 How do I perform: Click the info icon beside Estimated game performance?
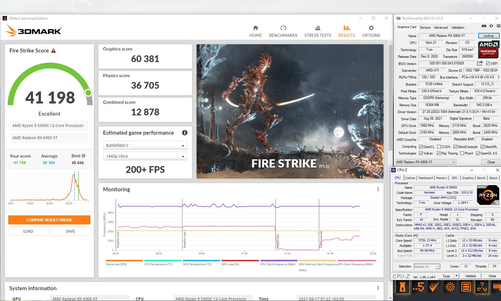pyautogui.click(x=184, y=133)
